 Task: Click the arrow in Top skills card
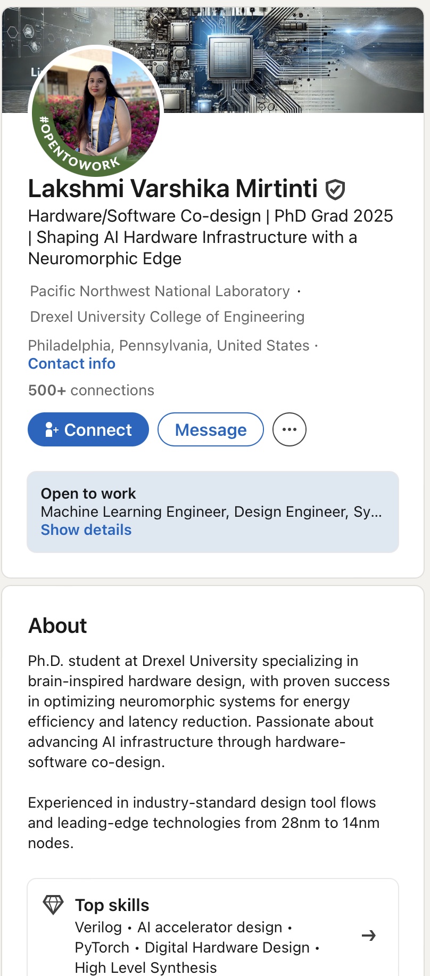[368, 936]
